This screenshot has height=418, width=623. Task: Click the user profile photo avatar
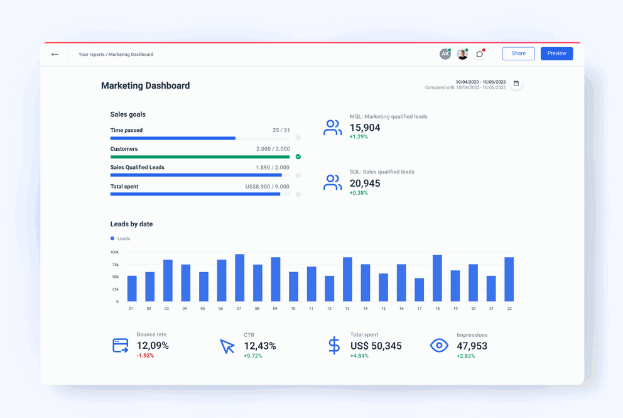(462, 53)
